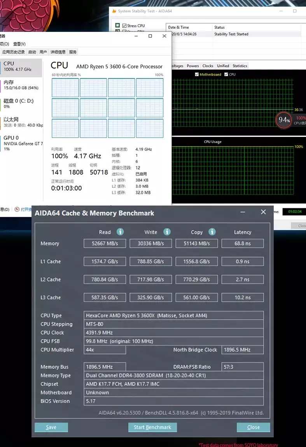Switch to the 详细信息 tab in Task Manager

click(58, 52)
